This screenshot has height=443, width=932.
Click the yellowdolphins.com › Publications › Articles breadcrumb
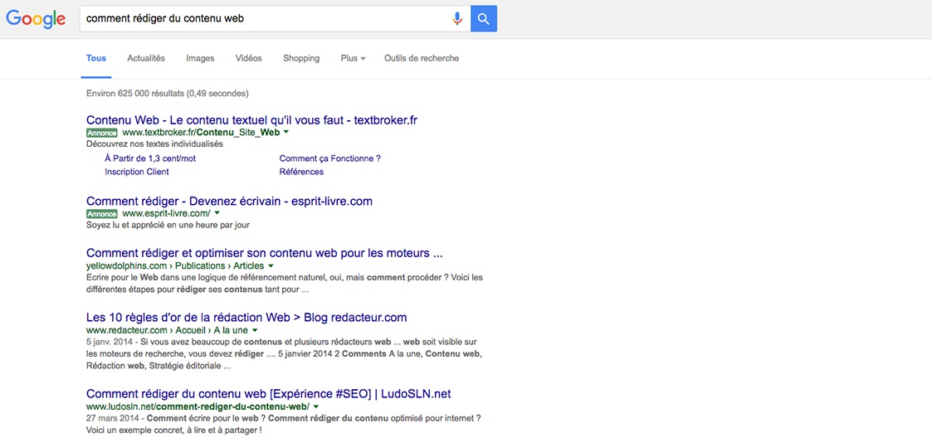click(x=175, y=265)
